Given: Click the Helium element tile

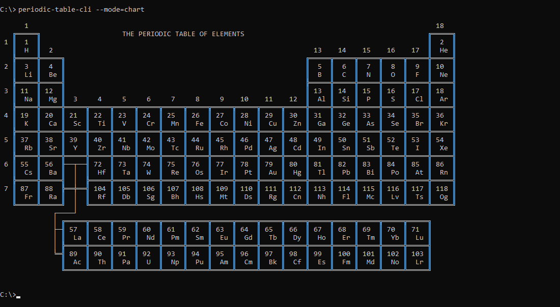Looking at the screenshot, I should (x=442, y=46).
